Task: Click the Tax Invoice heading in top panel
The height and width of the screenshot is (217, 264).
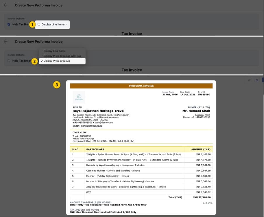Action: click(x=132, y=34)
